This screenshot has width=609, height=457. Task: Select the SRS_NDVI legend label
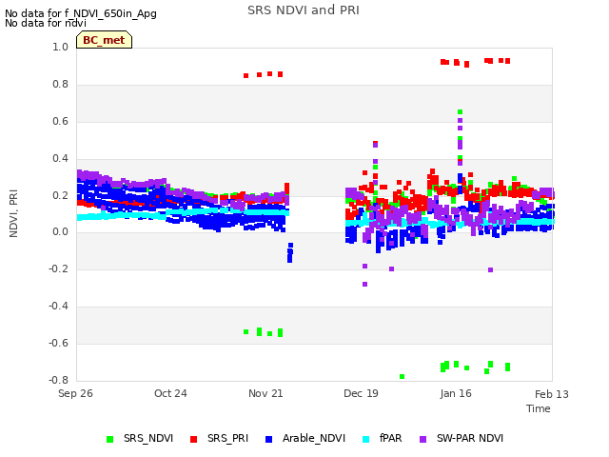(x=148, y=438)
